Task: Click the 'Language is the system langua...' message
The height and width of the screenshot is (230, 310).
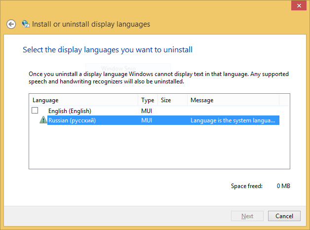Action: tap(232, 120)
